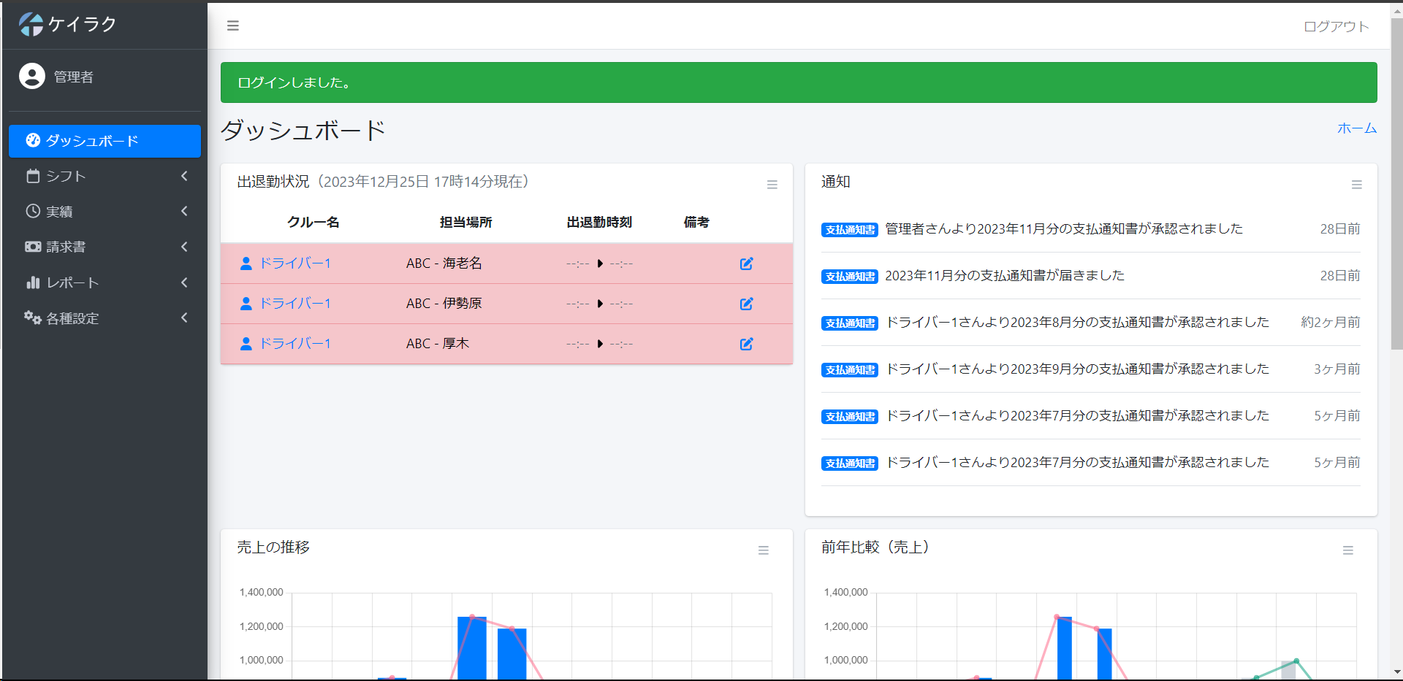Click scrollbar down arrow
This screenshot has width=1403, height=681.
tap(1396, 672)
